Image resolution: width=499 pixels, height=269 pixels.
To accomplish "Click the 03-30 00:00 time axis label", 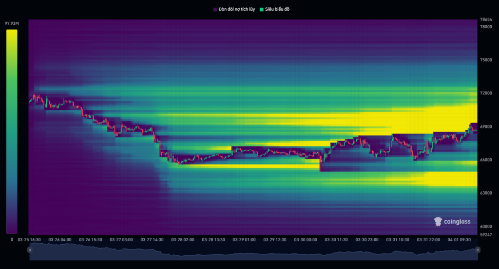I will click(x=307, y=239).
